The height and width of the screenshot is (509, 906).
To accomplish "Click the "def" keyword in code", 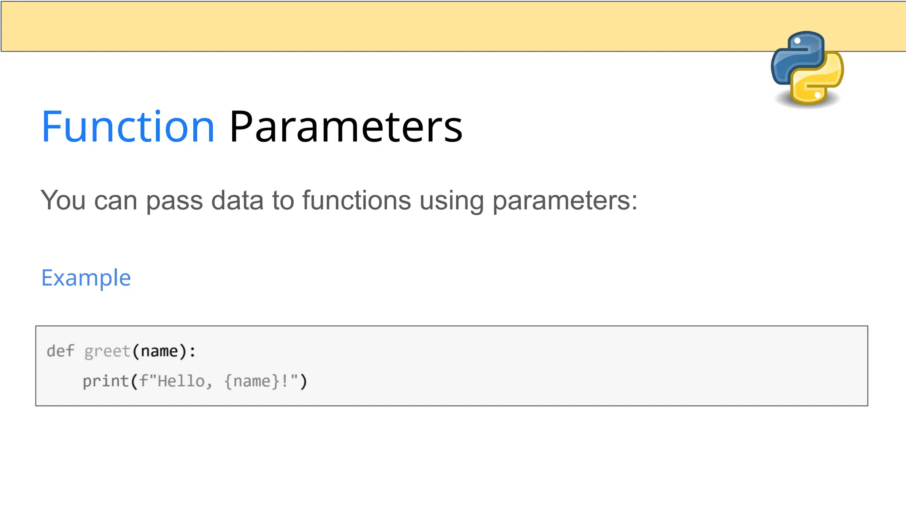I will [61, 351].
